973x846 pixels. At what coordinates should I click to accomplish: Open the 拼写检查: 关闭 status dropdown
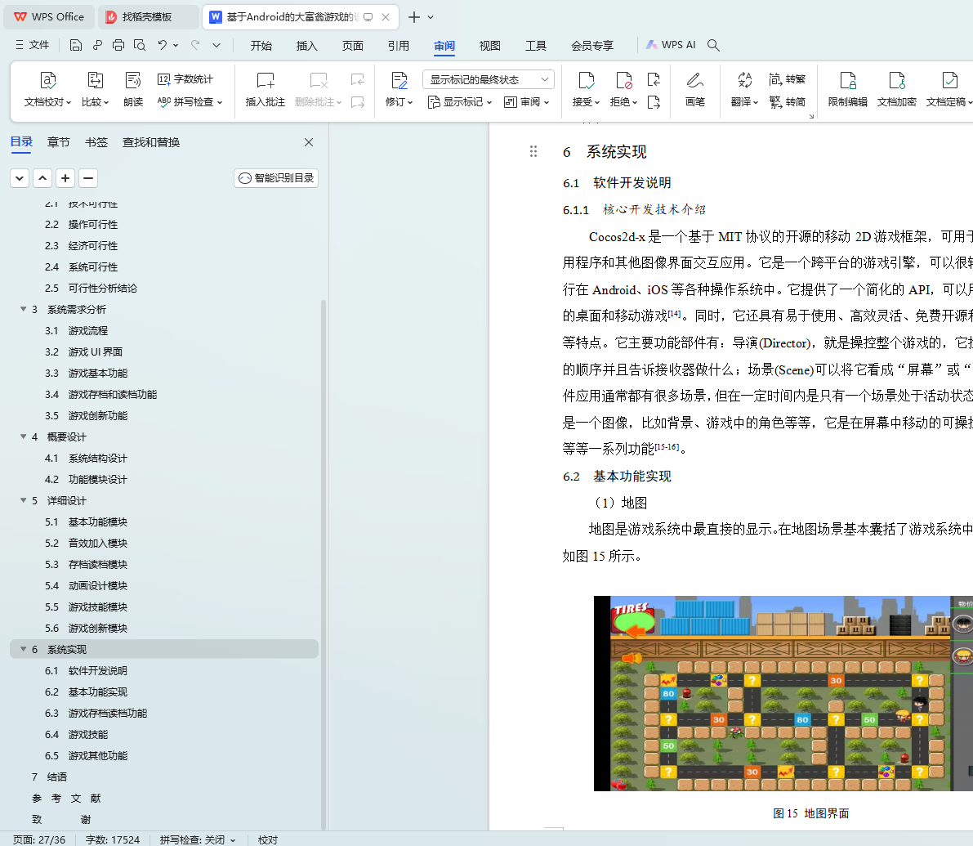tap(198, 839)
